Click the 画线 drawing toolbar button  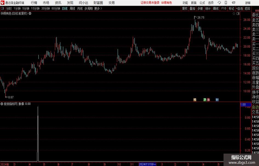pos(216,8)
